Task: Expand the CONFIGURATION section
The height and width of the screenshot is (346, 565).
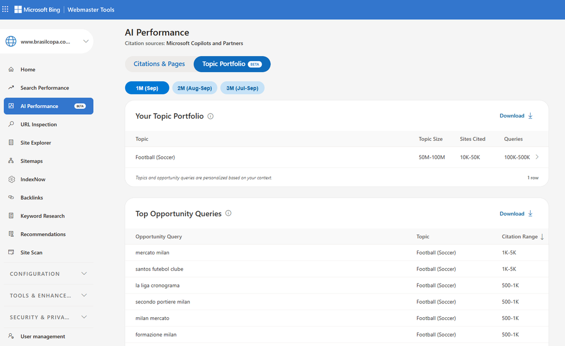Action: click(x=49, y=274)
